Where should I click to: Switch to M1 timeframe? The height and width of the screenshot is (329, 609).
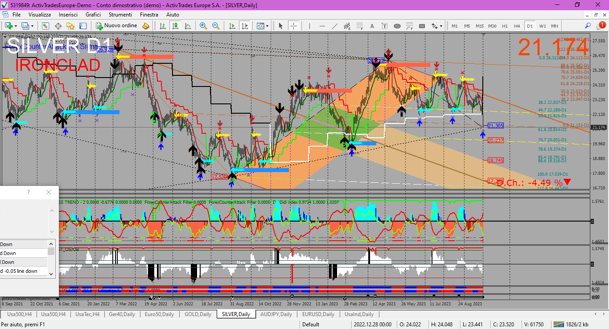pos(455,26)
